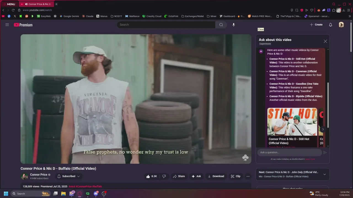Reload the page
Viewport: 353px width, 198px height.
point(13,10)
